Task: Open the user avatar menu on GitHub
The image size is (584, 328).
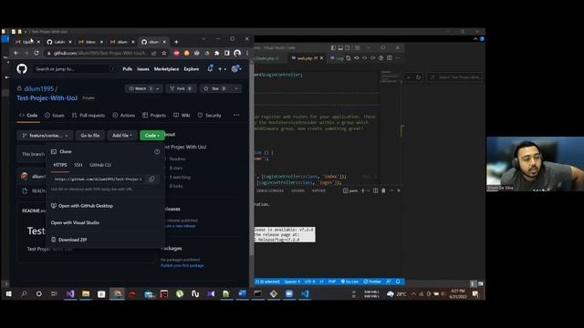Action: [x=236, y=68]
